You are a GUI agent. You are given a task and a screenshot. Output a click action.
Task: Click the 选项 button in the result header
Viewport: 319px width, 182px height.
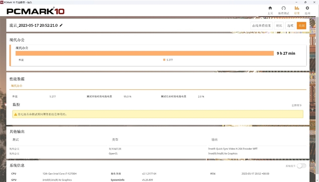pos(290,26)
